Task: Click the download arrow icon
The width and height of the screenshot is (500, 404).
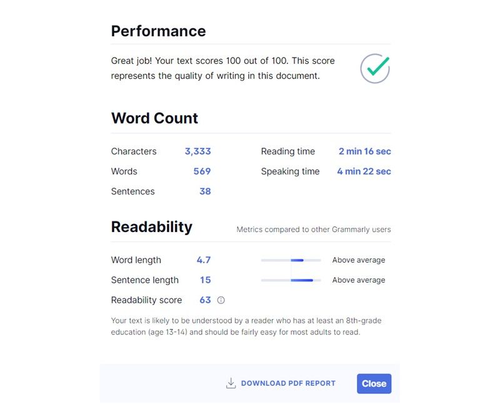Action: [x=231, y=383]
